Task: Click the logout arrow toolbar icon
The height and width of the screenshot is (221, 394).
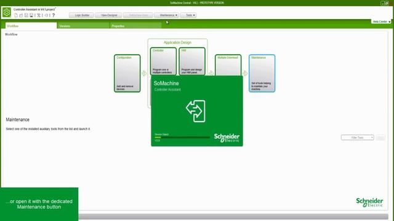Action: 46,15
